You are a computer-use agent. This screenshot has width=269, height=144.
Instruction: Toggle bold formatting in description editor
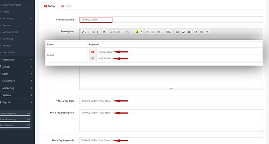click(92, 32)
